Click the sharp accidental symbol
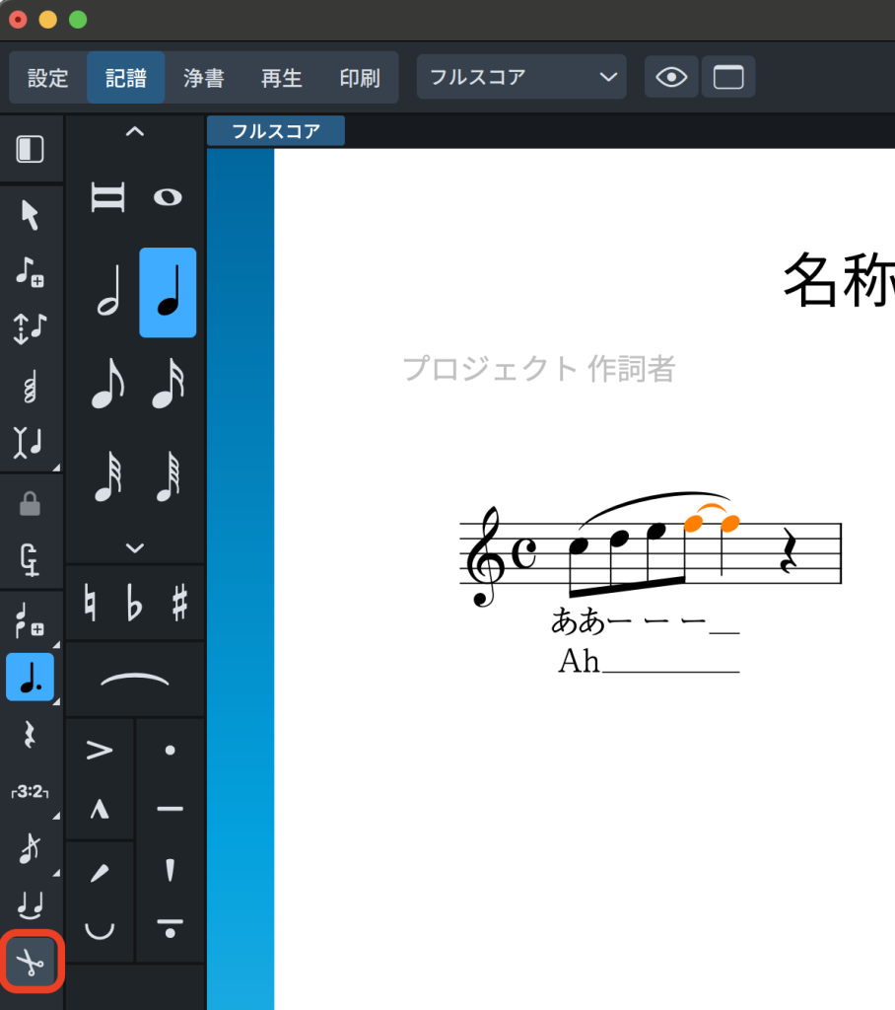895x1010 pixels. [x=179, y=604]
